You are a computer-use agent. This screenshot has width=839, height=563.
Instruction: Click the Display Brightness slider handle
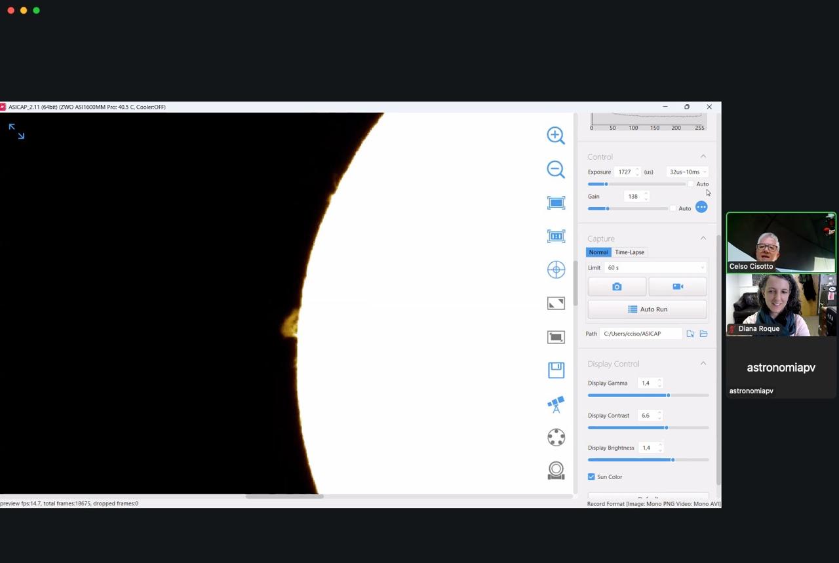tap(673, 460)
